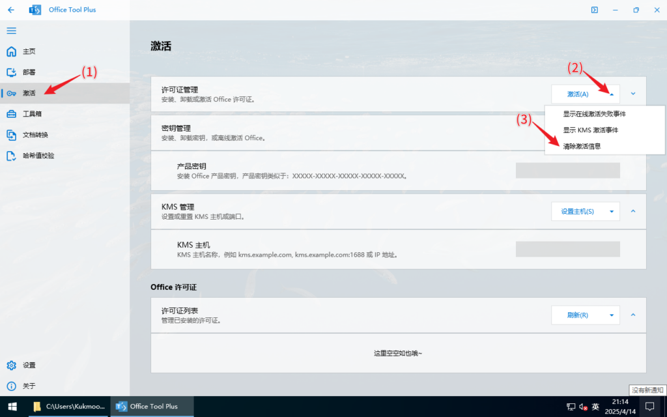
Task: Open the 关于 about page
Action: (64, 386)
